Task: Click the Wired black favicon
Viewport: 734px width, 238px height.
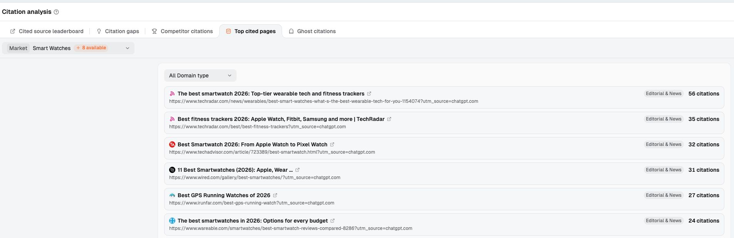Action: tap(172, 170)
